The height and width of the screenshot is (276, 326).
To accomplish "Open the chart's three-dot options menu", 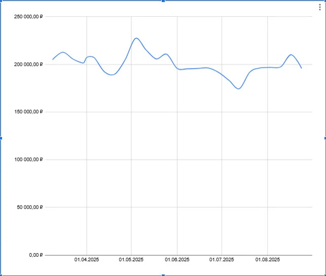I will (x=320, y=7).
